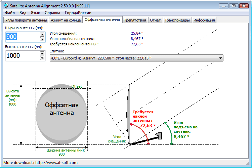252x168 pixels.
Task: Increase antenna width with up spinner arrow
Action: (x=42, y=35)
